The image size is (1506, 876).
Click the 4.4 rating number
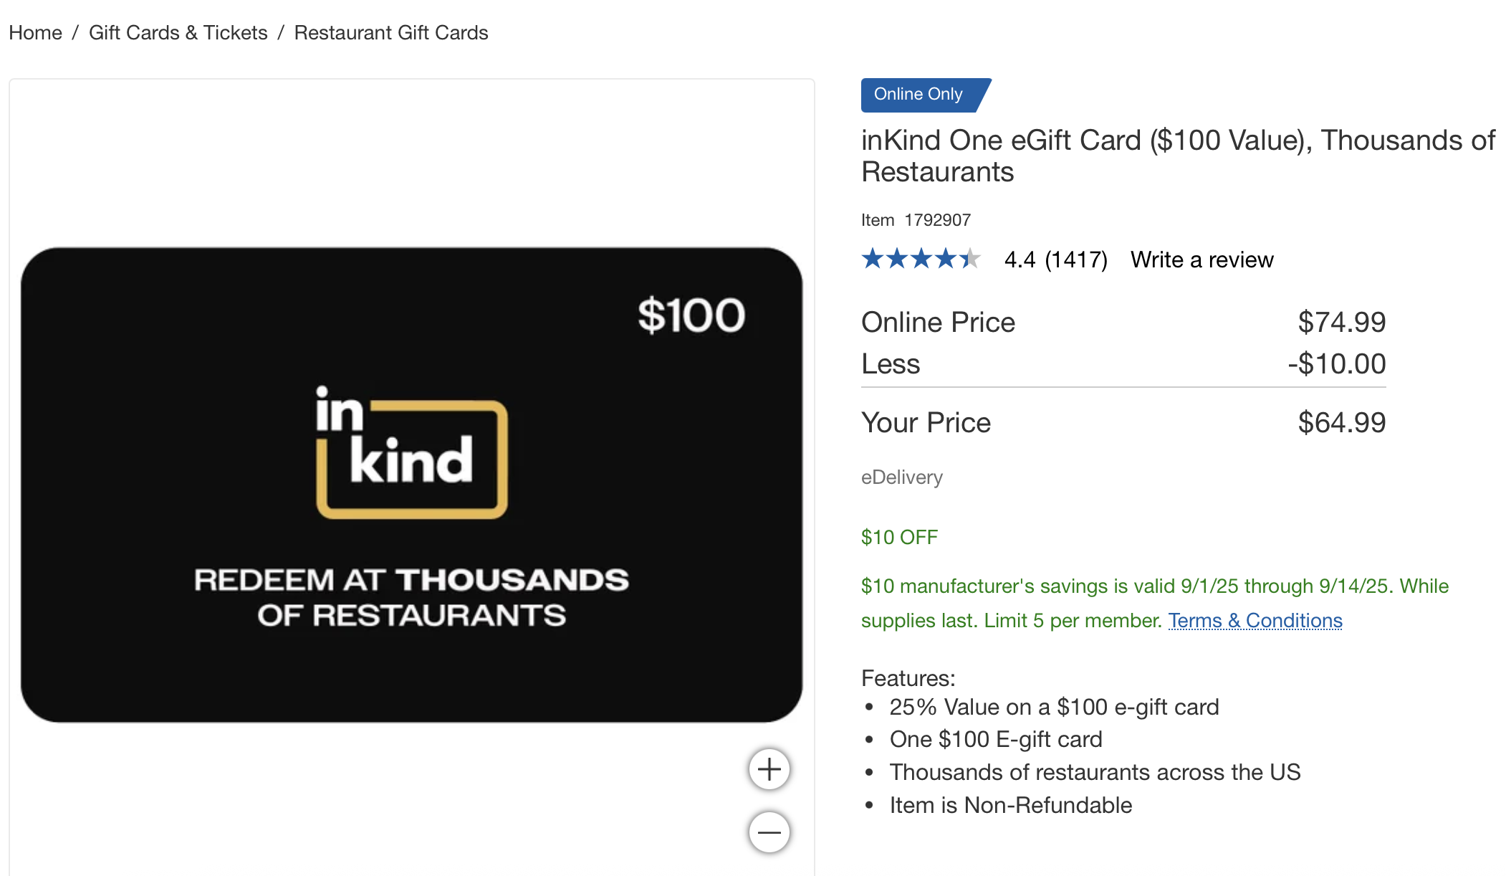(x=1020, y=260)
